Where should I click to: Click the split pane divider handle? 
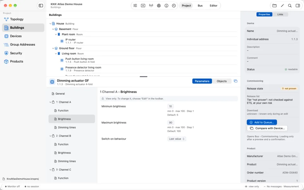click(143, 77)
